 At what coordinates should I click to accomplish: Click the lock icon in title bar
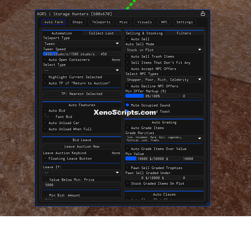(203, 14)
